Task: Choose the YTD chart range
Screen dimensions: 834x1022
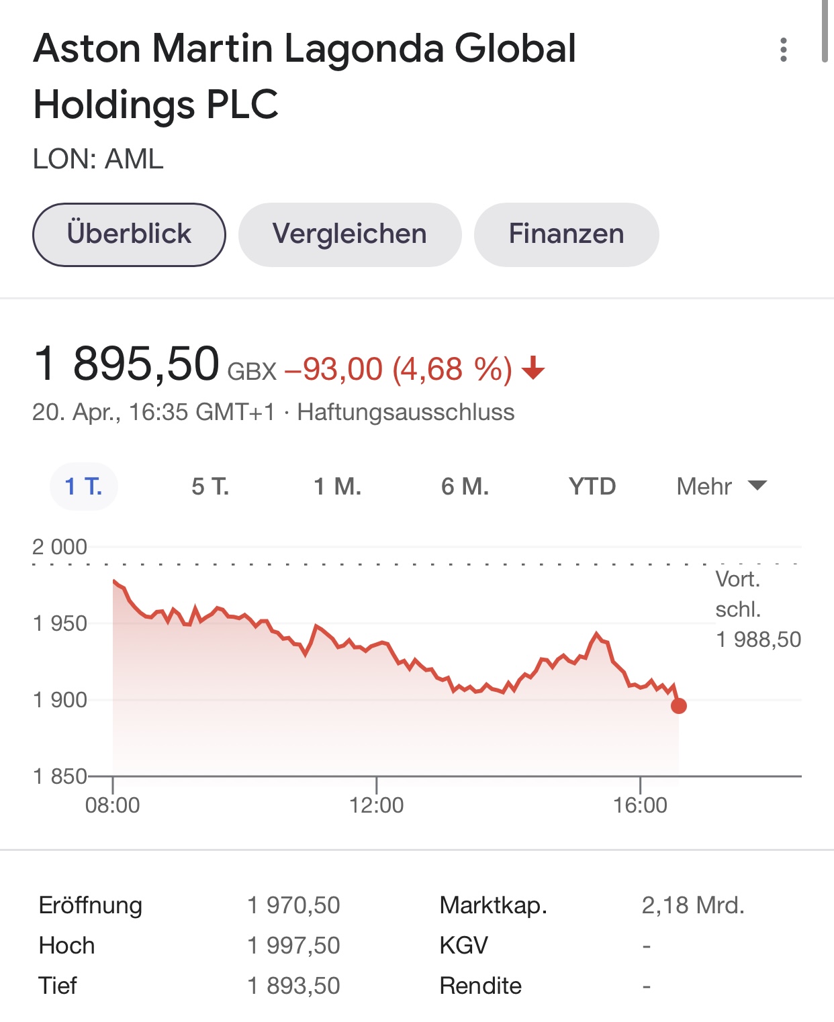Action: pyautogui.click(x=592, y=486)
